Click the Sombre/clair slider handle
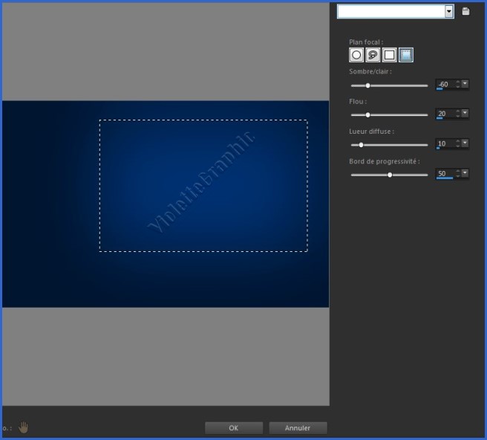 point(367,85)
